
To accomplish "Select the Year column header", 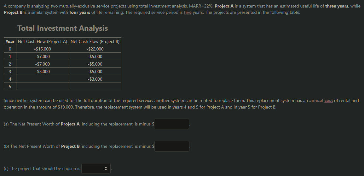I will pos(10,41).
